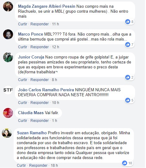Click Curtir under Cláudia Maas's comment
Viewport: 146px width, 168px height.
tap(23, 121)
